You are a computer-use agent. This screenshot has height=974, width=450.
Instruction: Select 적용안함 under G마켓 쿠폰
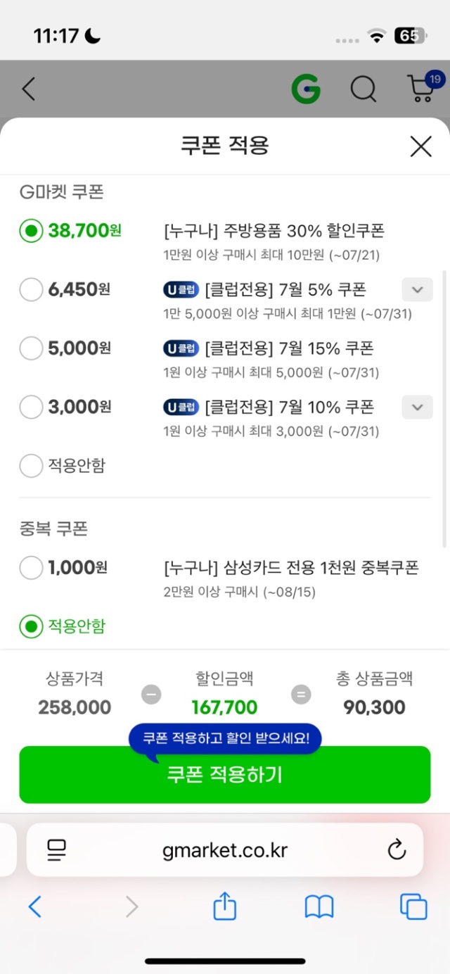click(32, 465)
